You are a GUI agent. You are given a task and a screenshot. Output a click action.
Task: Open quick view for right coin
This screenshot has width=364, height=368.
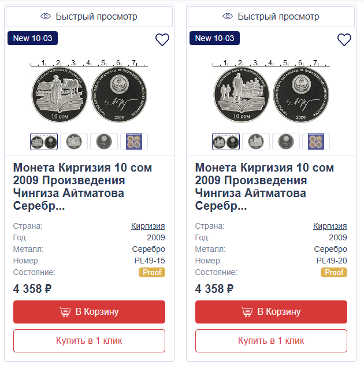coord(271,16)
